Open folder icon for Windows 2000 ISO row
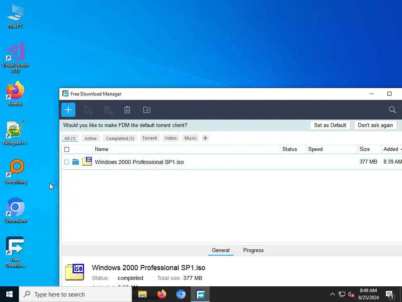Screen dimensions: 402x302 [x=75, y=162]
